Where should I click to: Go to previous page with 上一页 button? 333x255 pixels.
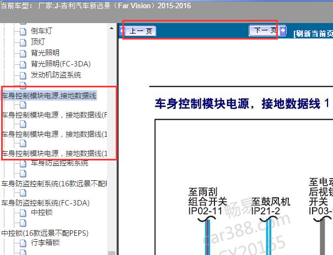(139, 31)
